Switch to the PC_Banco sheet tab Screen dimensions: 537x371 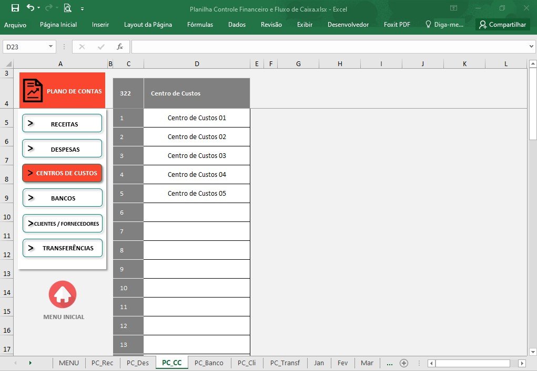(x=209, y=363)
